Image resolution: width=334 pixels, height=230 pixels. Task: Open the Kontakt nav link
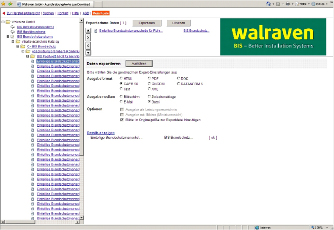(x=63, y=13)
